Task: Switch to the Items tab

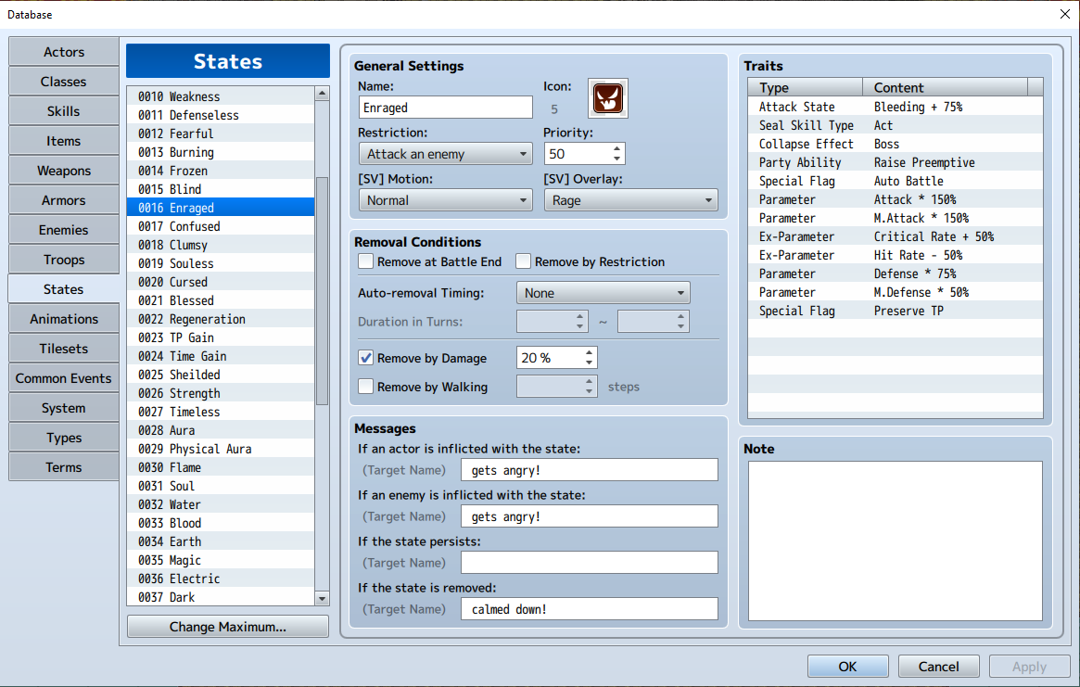Action: 63,141
